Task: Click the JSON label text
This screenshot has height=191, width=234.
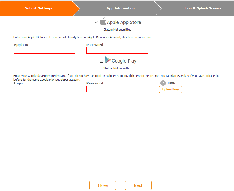Action: point(171,83)
